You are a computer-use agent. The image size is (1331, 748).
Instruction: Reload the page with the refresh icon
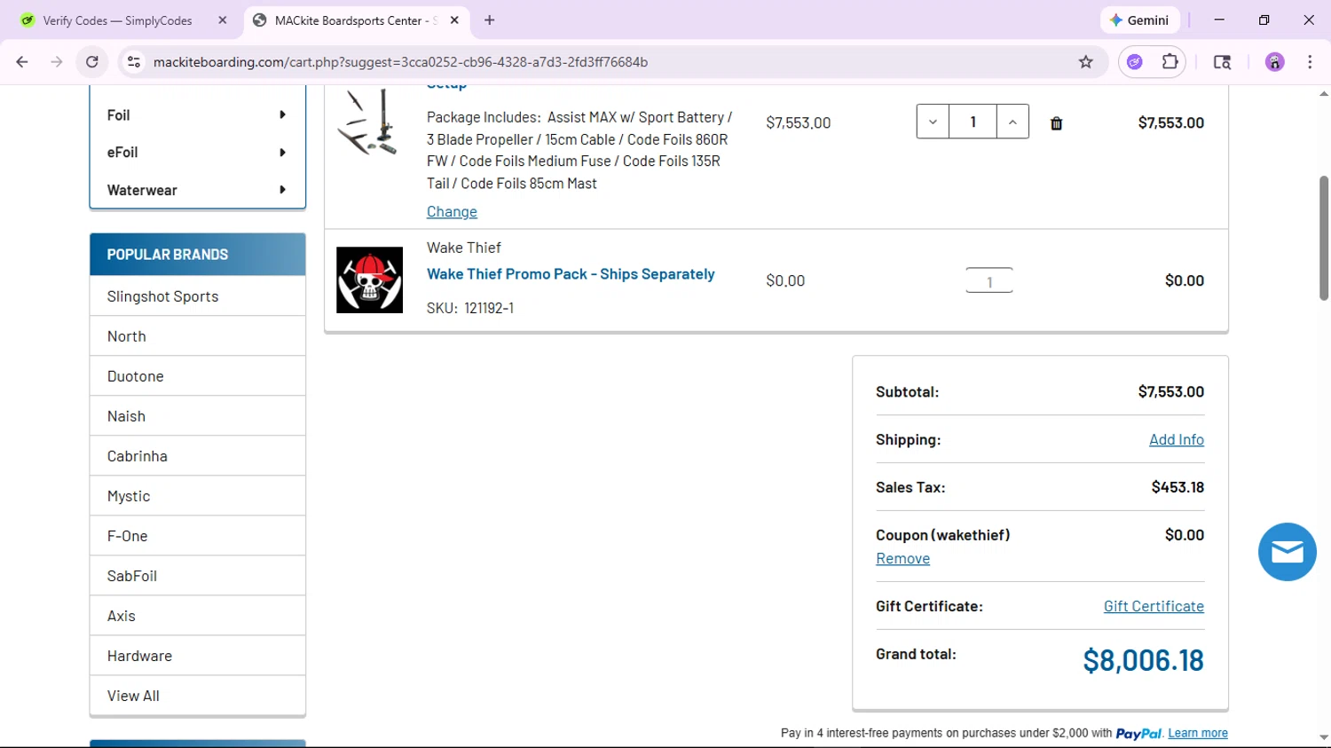point(92,62)
